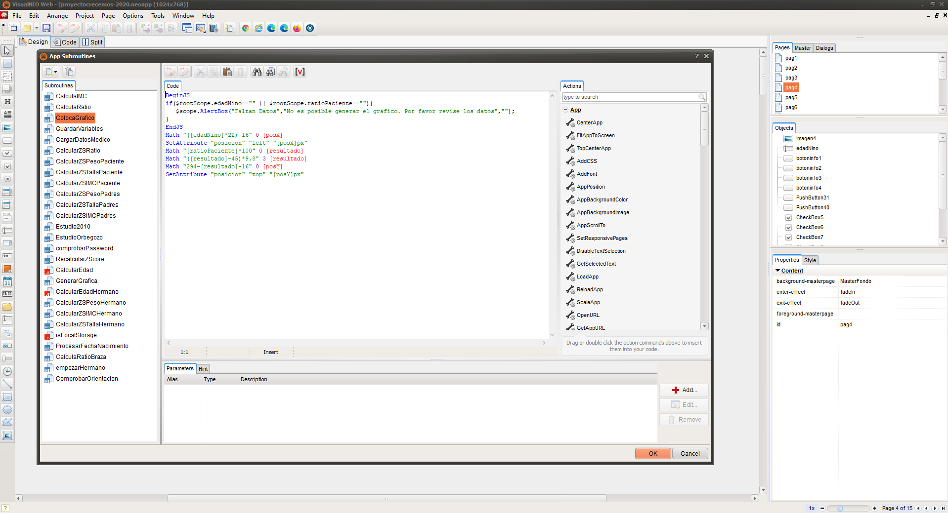Click the Paste clipboard icon in code toolbar
Image resolution: width=948 pixels, height=513 pixels.
pyautogui.click(x=227, y=72)
